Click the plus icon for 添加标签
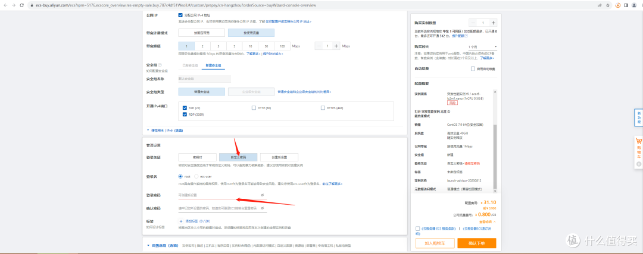This screenshot has height=254, width=643. tap(180, 221)
